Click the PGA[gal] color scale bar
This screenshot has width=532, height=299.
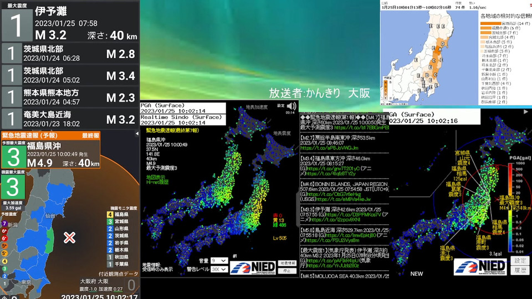(x=510, y=208)
